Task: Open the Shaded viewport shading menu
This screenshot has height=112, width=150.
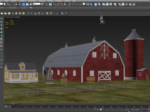Action: (17, 17)
